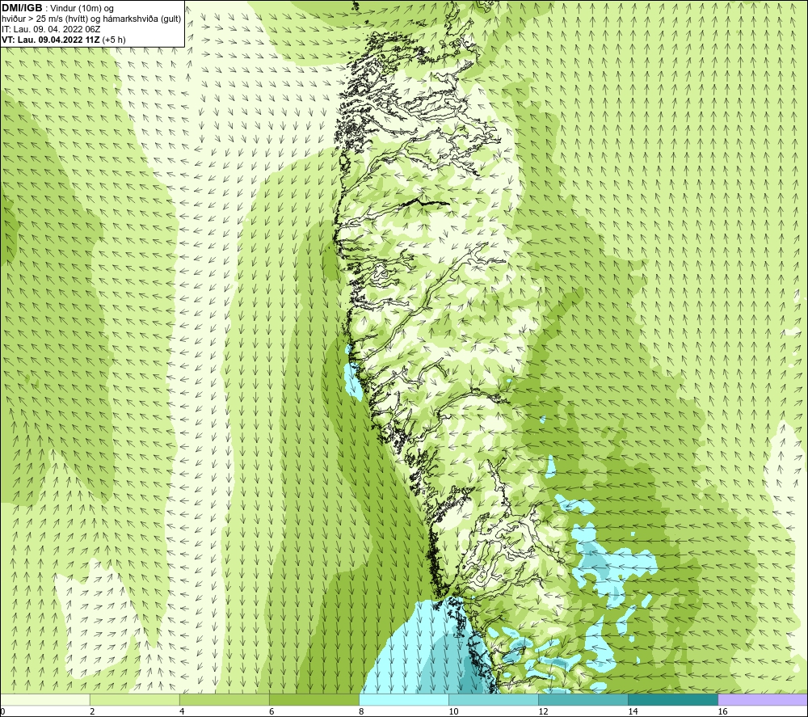This screenshot has height=717, width=808.
Task: Click the "DMI/IGB : Vindur (10m) og" title line
Action: pyautogui.click(x=57, y=8)
